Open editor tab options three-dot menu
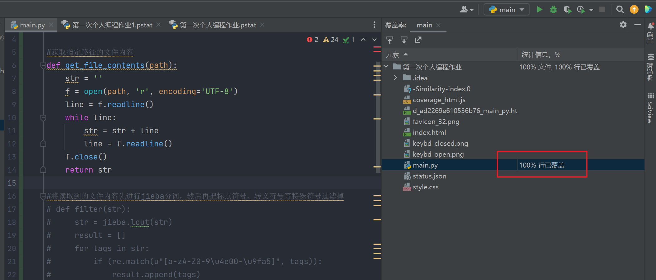The width and height of the screenshot is (656, 280). pos(374,25)
